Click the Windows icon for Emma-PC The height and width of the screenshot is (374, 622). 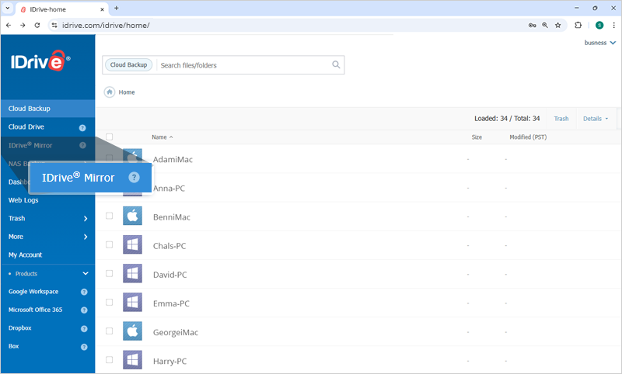(132, 303)
